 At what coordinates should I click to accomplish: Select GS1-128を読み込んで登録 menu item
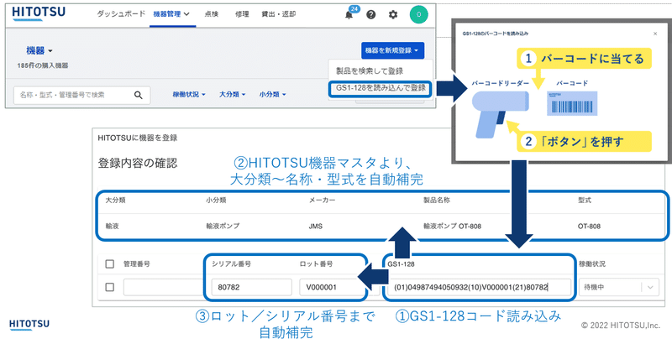[381, 88]
